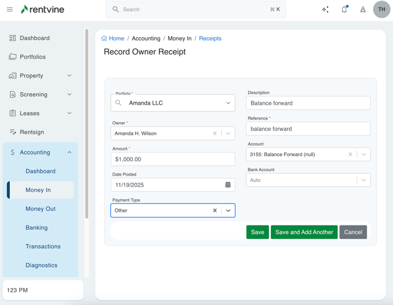Clear the Payment Type selection
The height and width of the screenshot is (305, 393).
point(215,211)
